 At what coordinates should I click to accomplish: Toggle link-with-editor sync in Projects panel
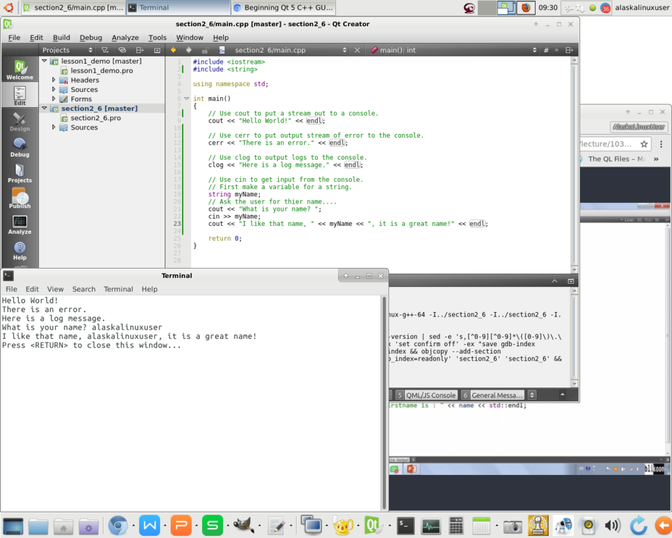tap(122, 50)
